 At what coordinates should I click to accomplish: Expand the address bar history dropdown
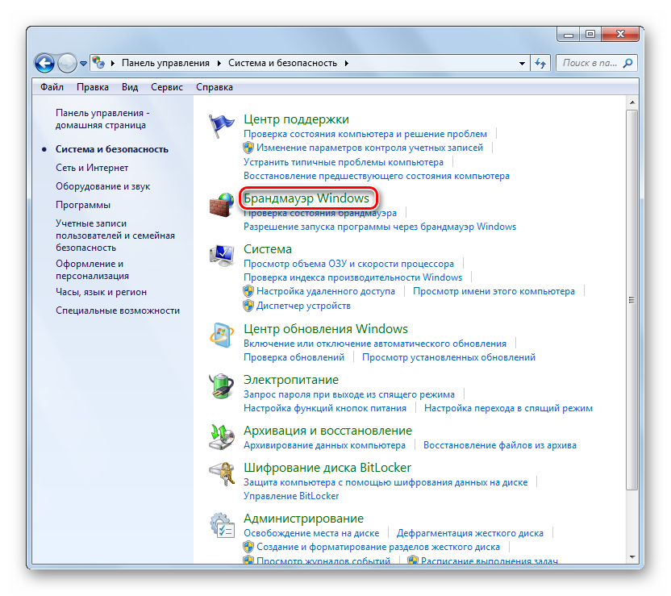coord(521,63)
